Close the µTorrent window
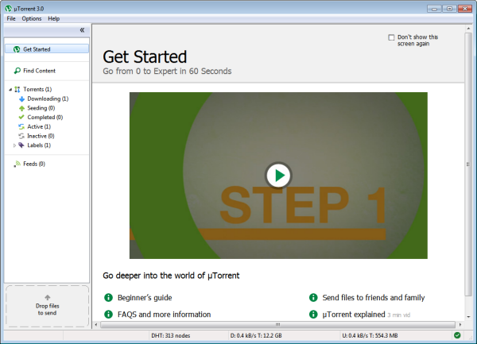This screenshot has height=344, width=477. coord(465,9)
